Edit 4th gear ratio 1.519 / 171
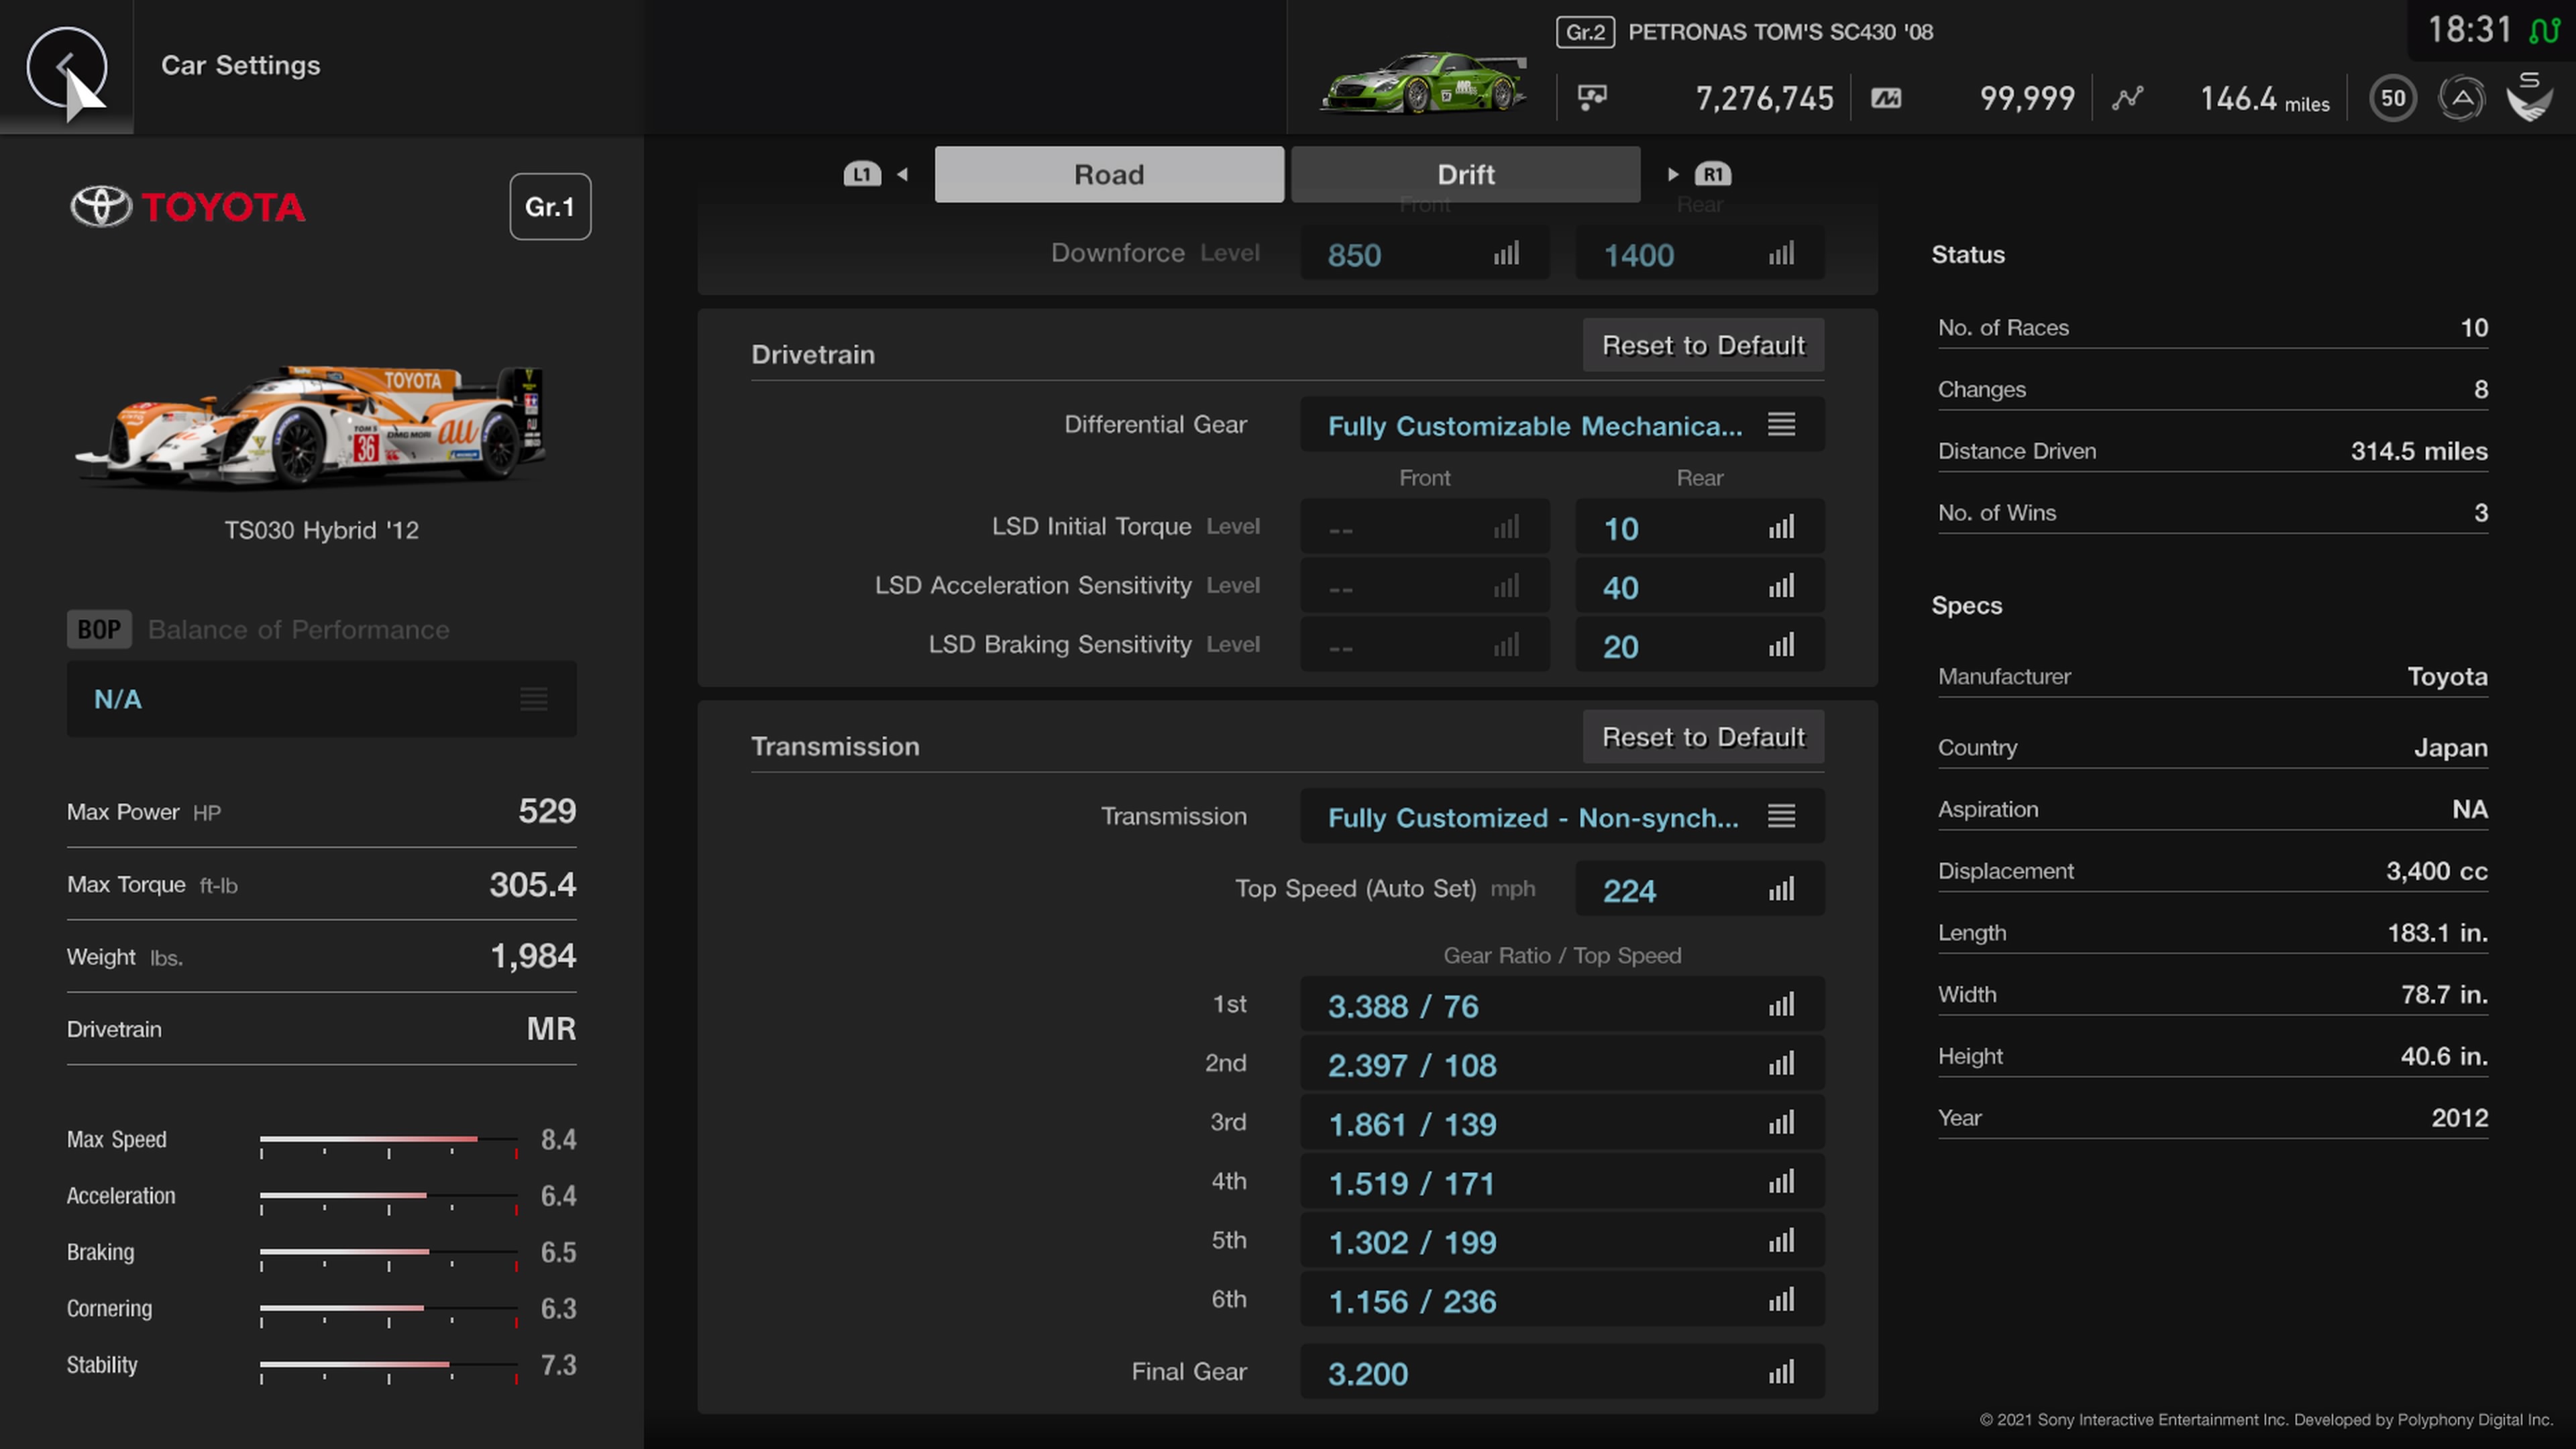 [1562, 1182]
